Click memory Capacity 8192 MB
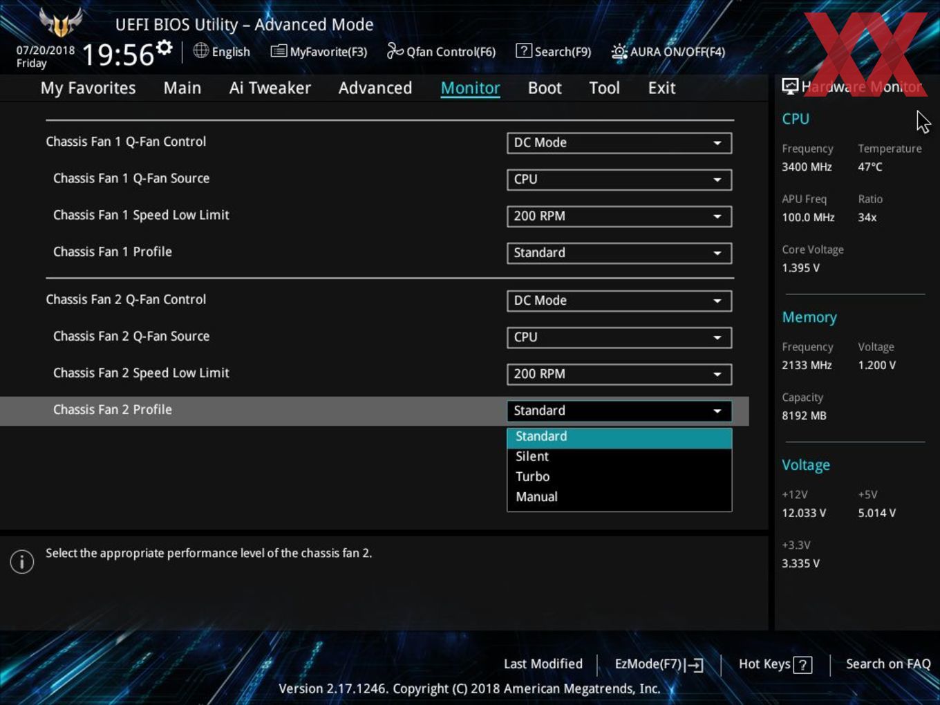Image resolution: width=940 pixels, height=705 pixels. coord(804,416)
